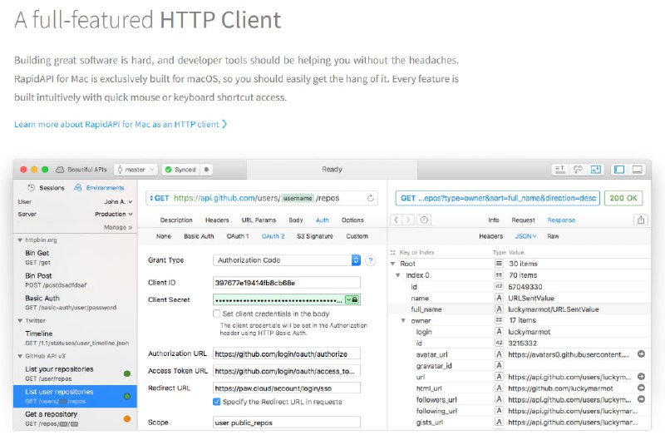Screen dimensions: 665x445
Task: Open the arrow icon next to avatar_url value
Action: [641, 354]
